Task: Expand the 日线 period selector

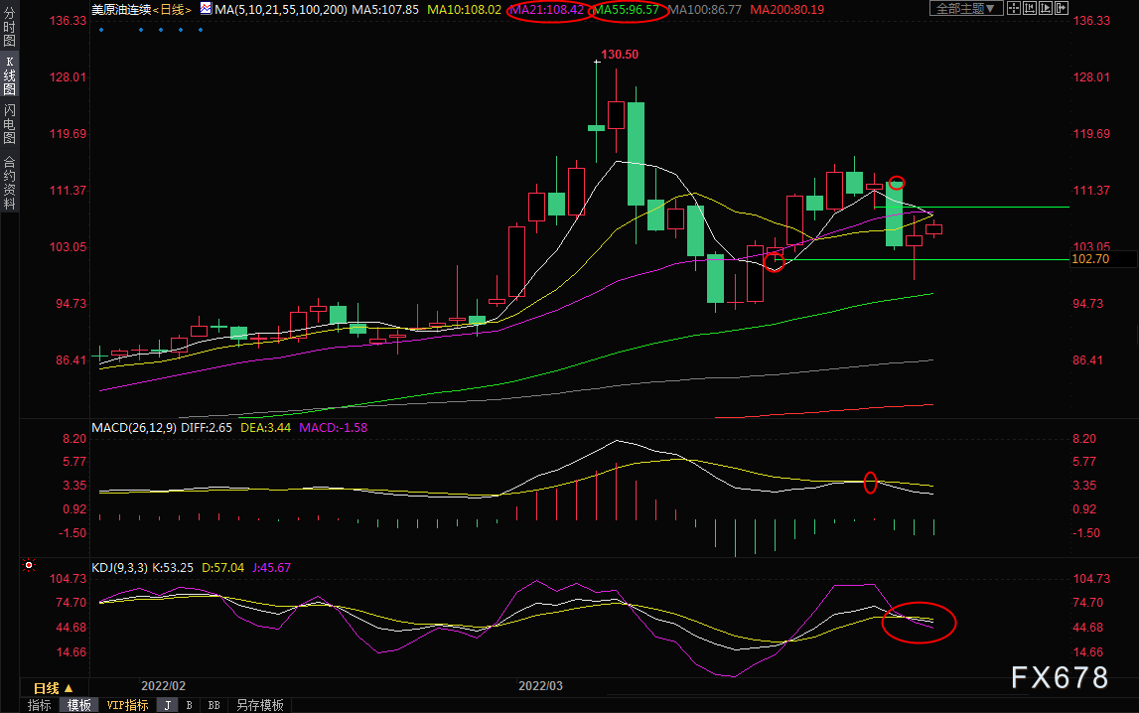Action: 53,687
